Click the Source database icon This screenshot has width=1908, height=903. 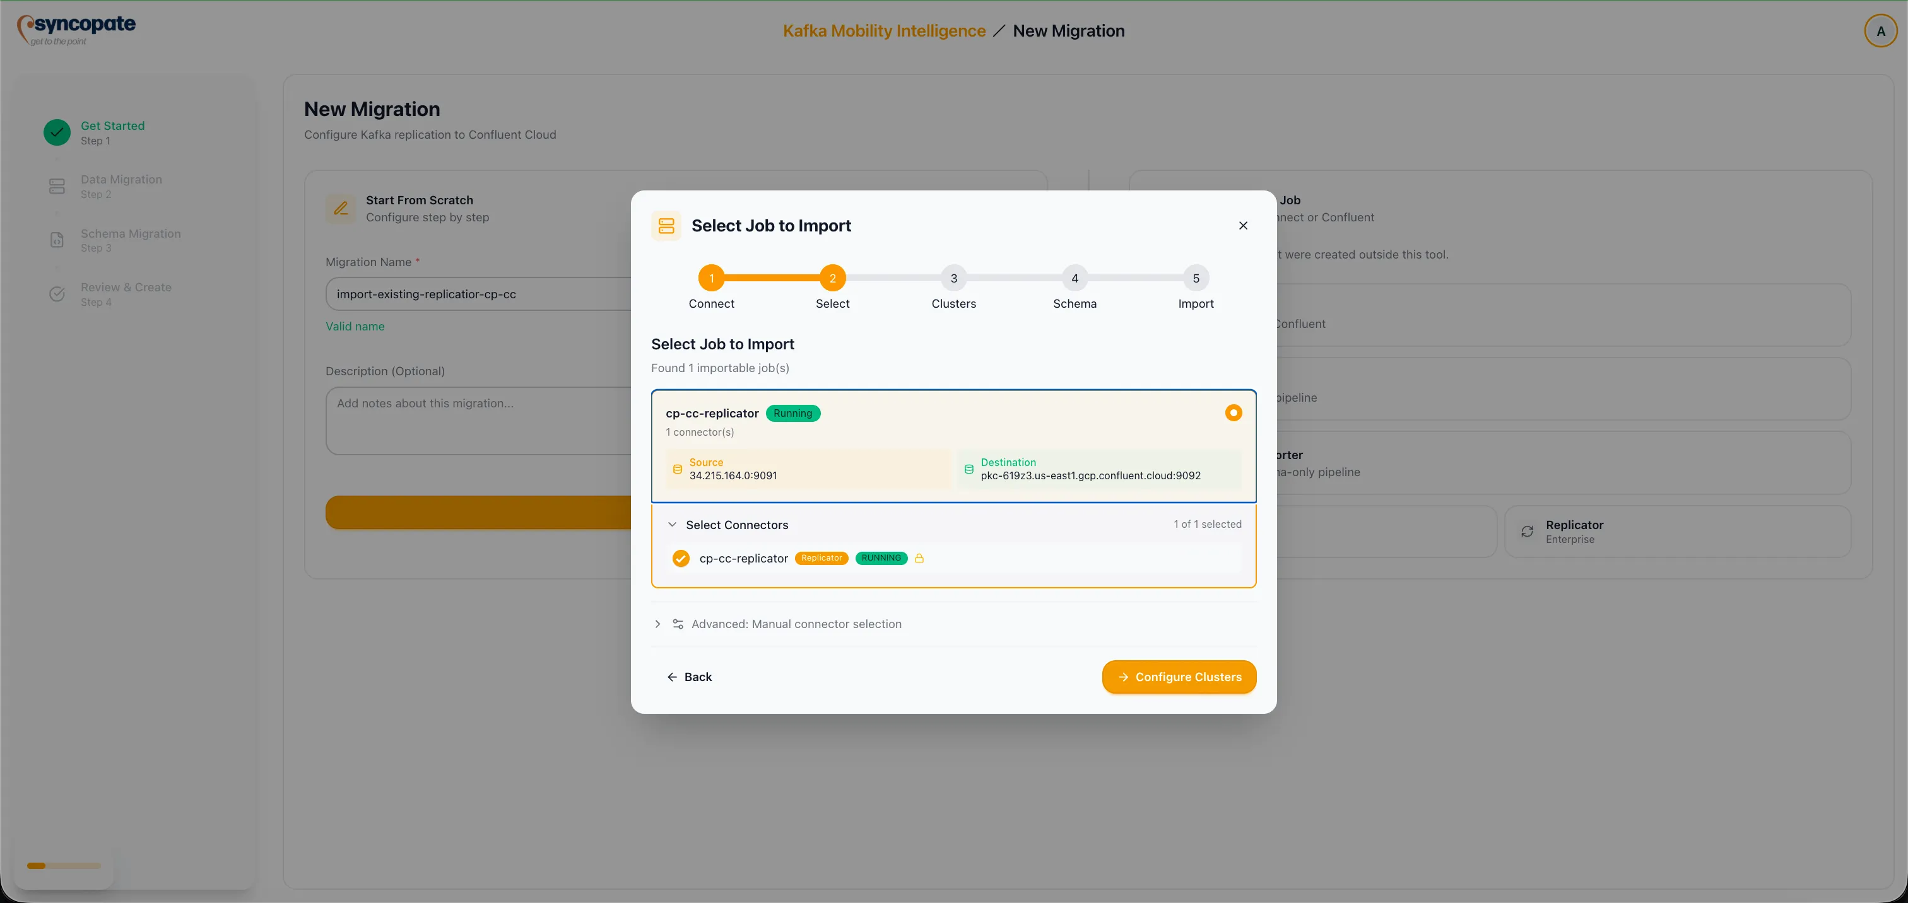pyautogui.click(x=677, y=469)
